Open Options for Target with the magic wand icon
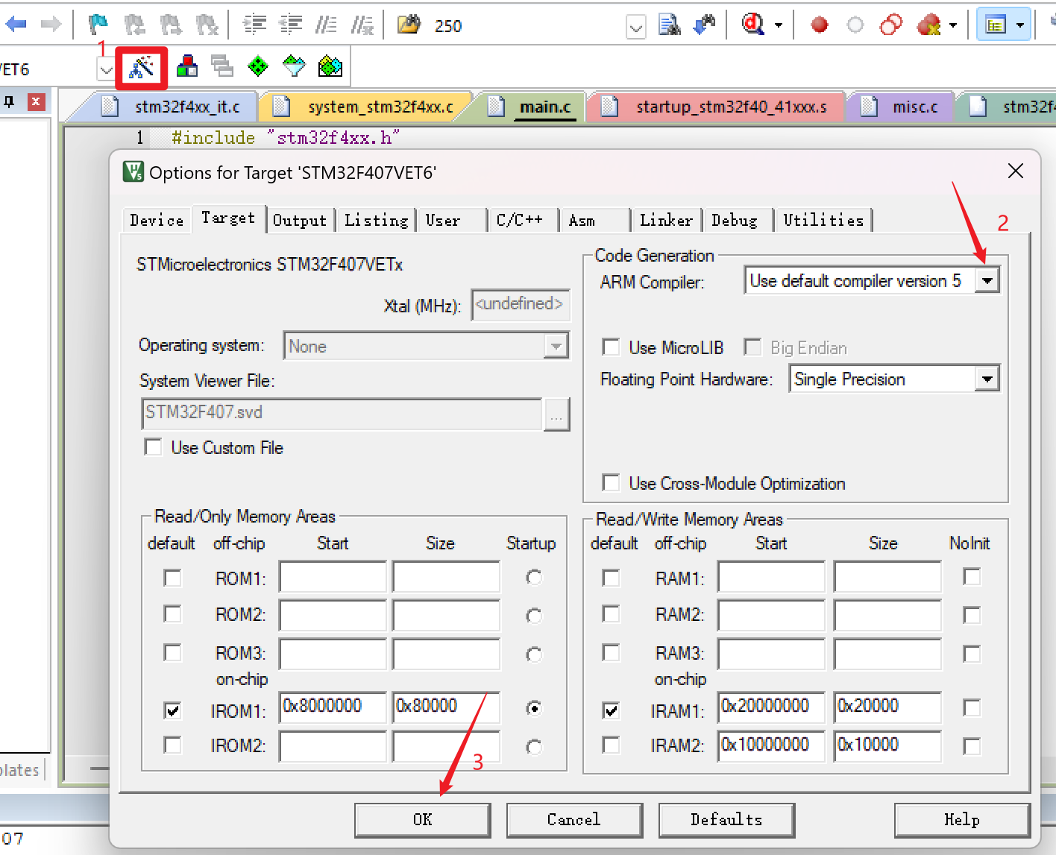Viewport: 1056px width, 855px height. click(141, 68)
